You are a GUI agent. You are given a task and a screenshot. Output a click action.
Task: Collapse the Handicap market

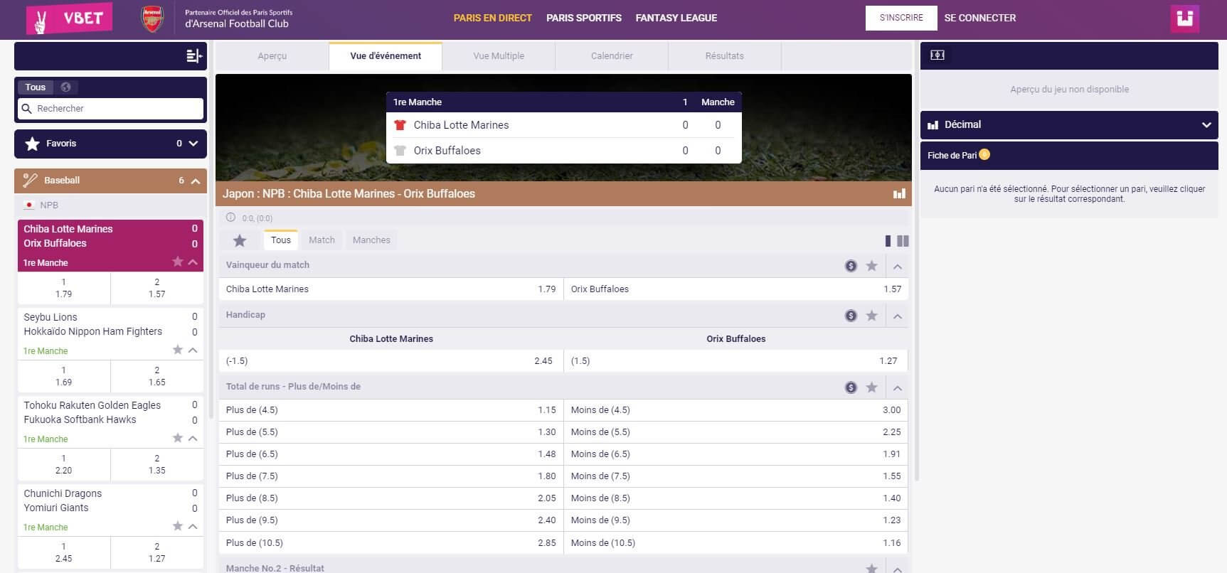point(898,316)
